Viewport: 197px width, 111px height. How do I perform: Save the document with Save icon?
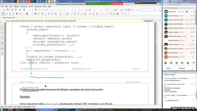click(x=12, y=10)
